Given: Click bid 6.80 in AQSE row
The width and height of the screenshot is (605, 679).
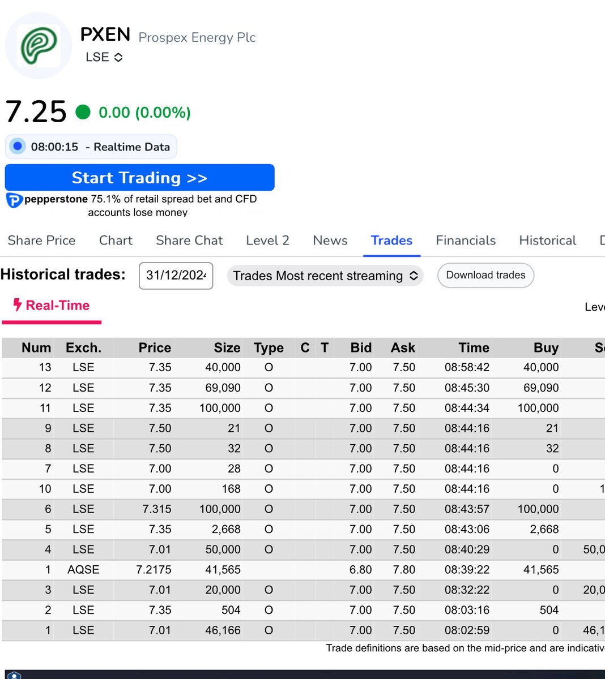Looking at the screenshot, I should (361, 570).
